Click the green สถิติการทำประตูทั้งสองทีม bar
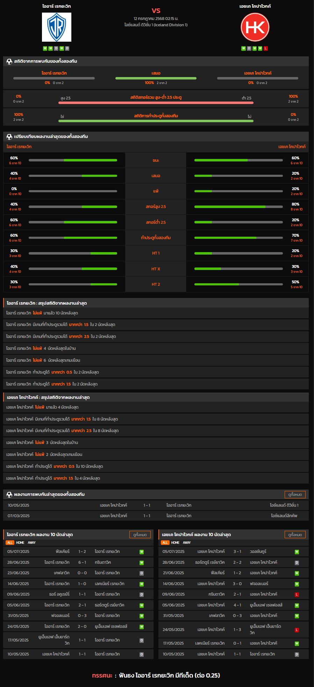This screenshot has width=314, height=687. 156,121
